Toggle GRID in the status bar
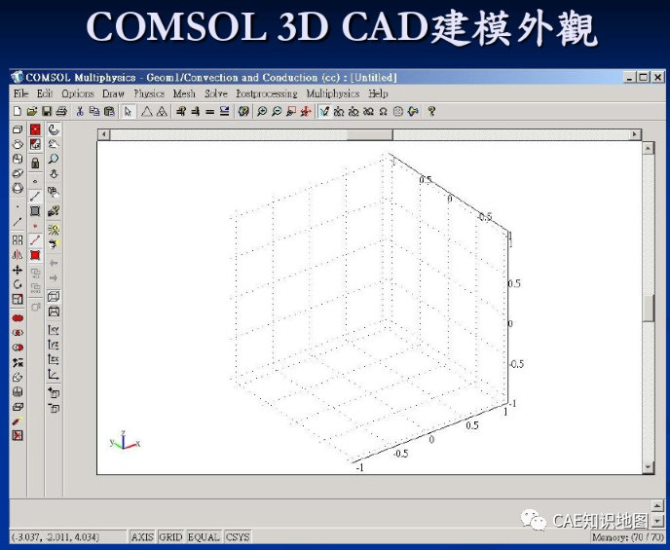670x550 pixels. pyautogui.click(x=170, y=536)
